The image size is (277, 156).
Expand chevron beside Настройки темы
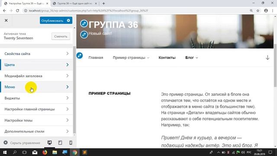click(68, 120)
